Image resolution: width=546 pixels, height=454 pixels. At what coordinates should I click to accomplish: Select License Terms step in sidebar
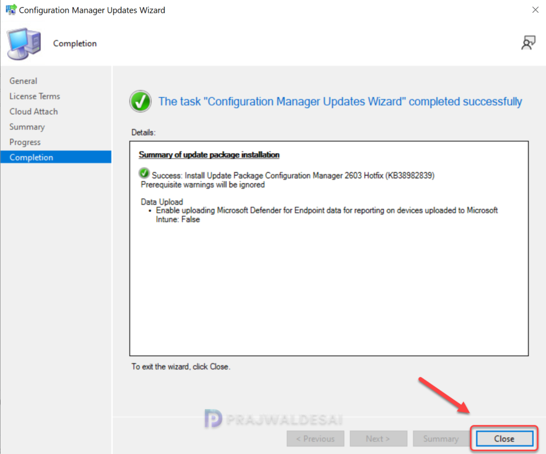click(x=35, y=96)
